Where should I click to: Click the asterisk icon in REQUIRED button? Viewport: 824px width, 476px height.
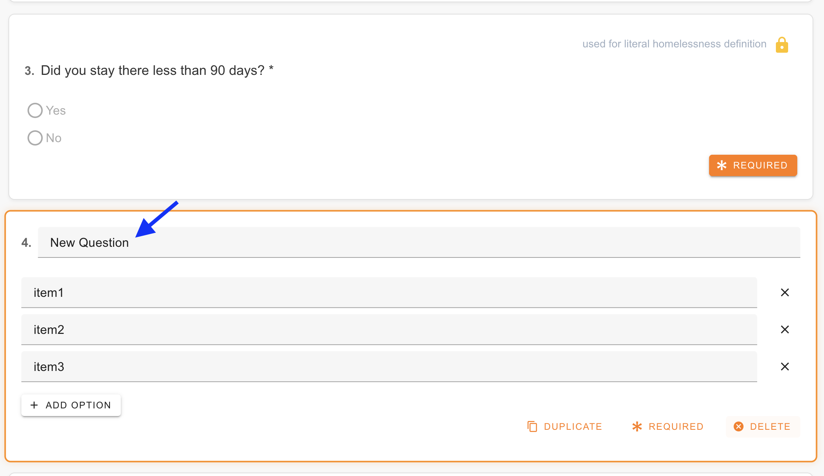637,426
